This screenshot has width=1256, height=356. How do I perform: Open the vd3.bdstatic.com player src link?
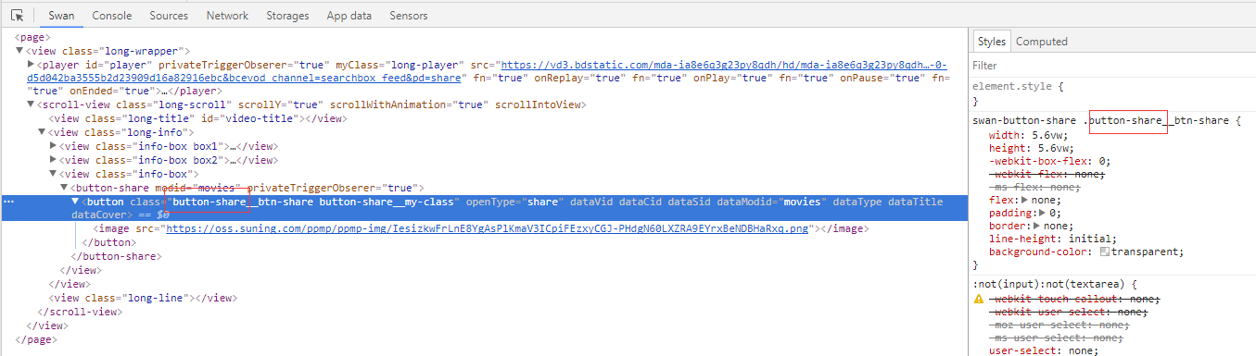723,66
